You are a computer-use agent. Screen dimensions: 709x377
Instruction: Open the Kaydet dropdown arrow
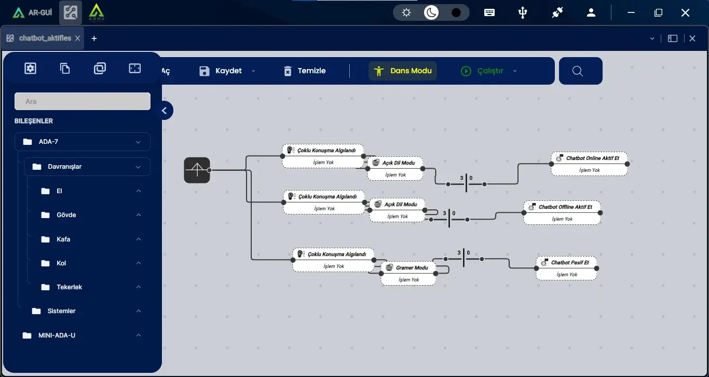coord(253,71)
